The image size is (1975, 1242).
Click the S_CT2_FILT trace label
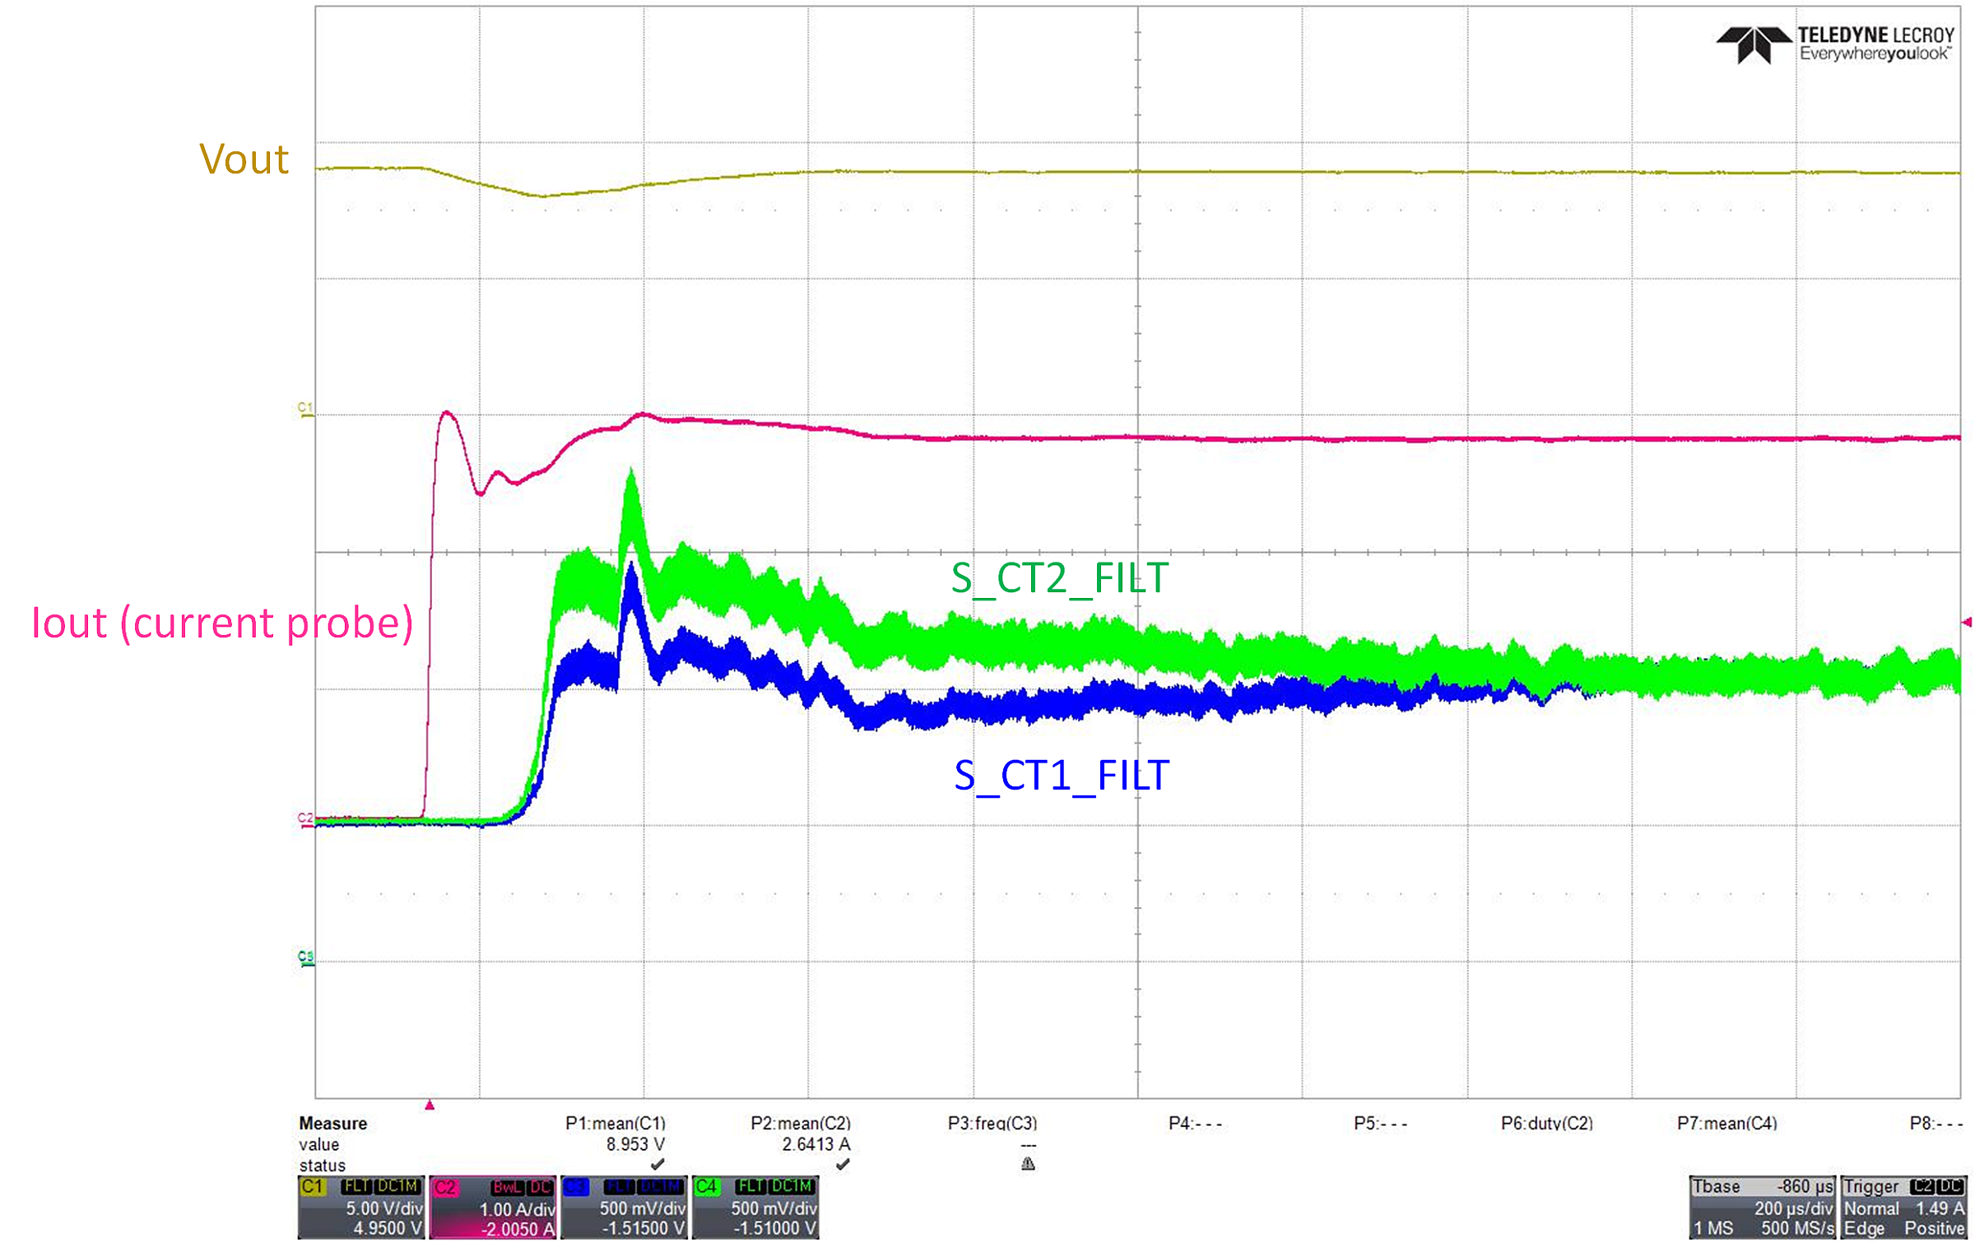tap(1060, 578)
